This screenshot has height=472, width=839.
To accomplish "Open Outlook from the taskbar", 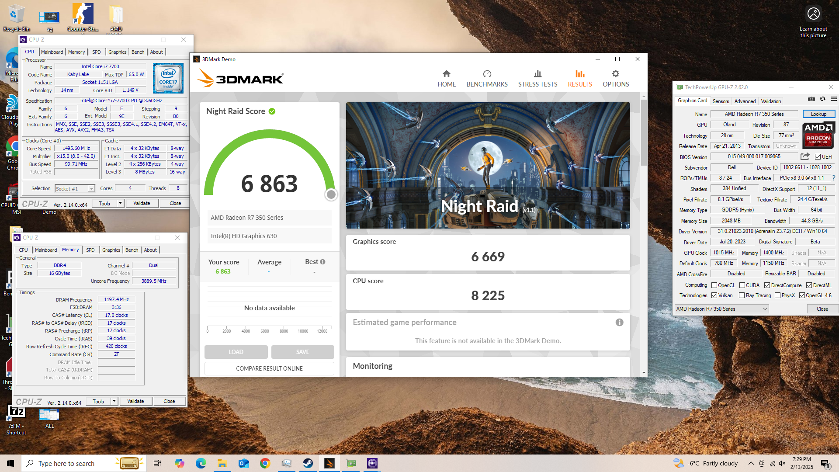I will click(x=243, y=463).
